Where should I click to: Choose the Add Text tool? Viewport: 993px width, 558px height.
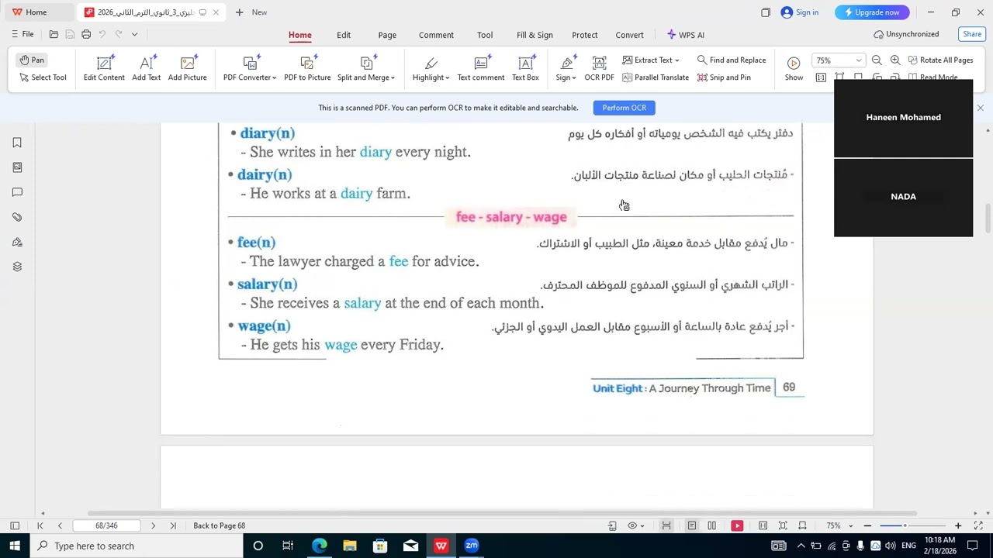(x=146, y=68)
